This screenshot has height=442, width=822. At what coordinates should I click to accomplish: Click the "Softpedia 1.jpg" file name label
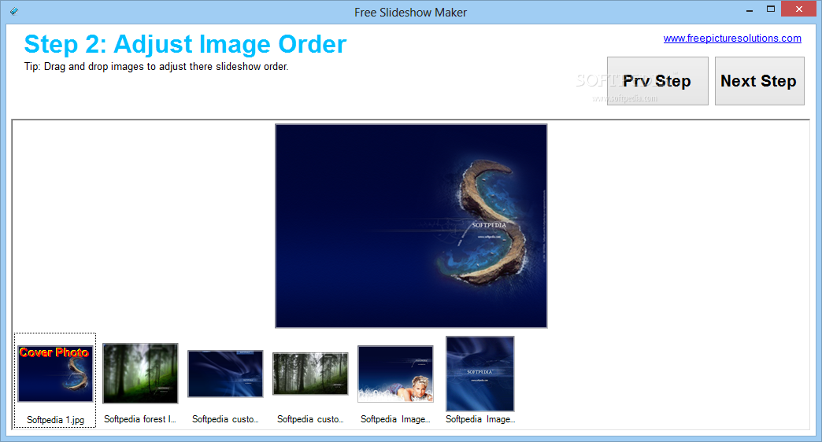55,420
